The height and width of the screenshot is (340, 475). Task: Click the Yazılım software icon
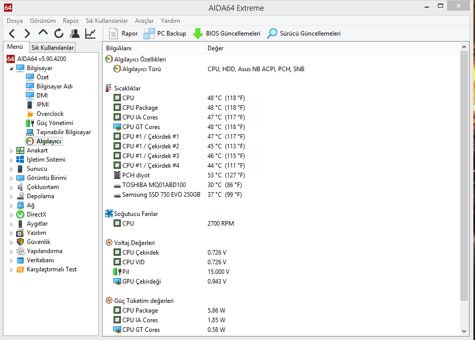(20, 233)
